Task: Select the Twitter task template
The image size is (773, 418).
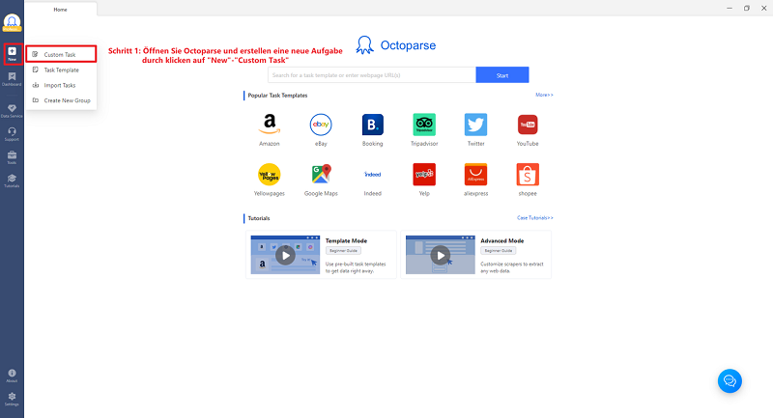Action: [x=475, y=129]
